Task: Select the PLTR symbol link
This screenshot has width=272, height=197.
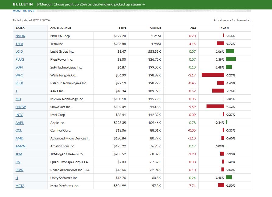Action: (19, 83)
